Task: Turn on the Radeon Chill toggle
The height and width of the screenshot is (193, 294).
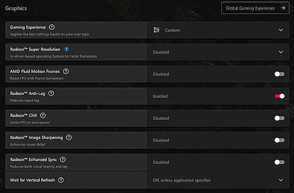Action: click(x=279, y=118)
